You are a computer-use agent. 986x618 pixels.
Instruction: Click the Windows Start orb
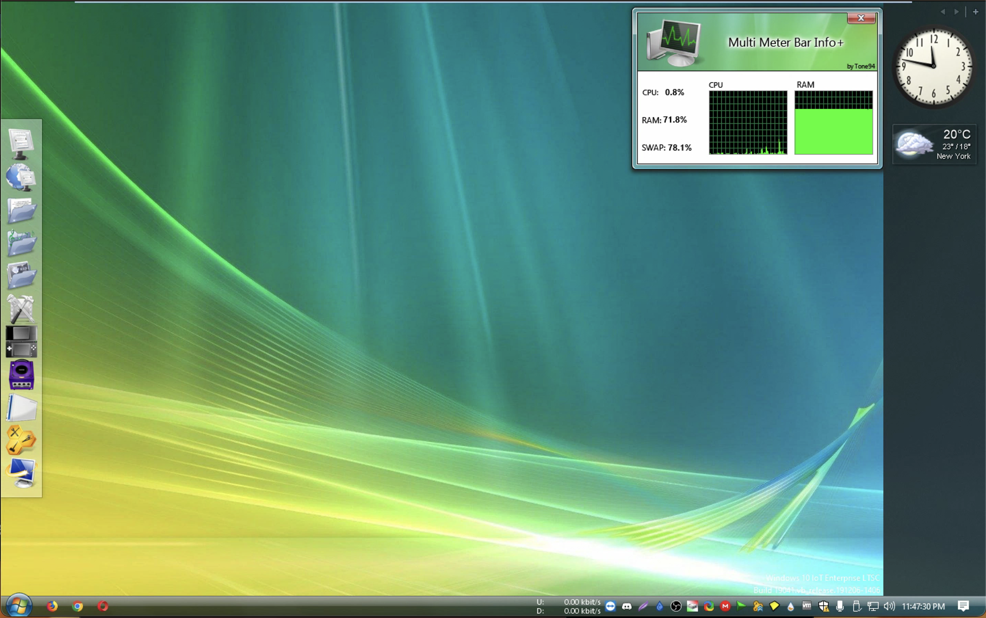click(19, 606)
